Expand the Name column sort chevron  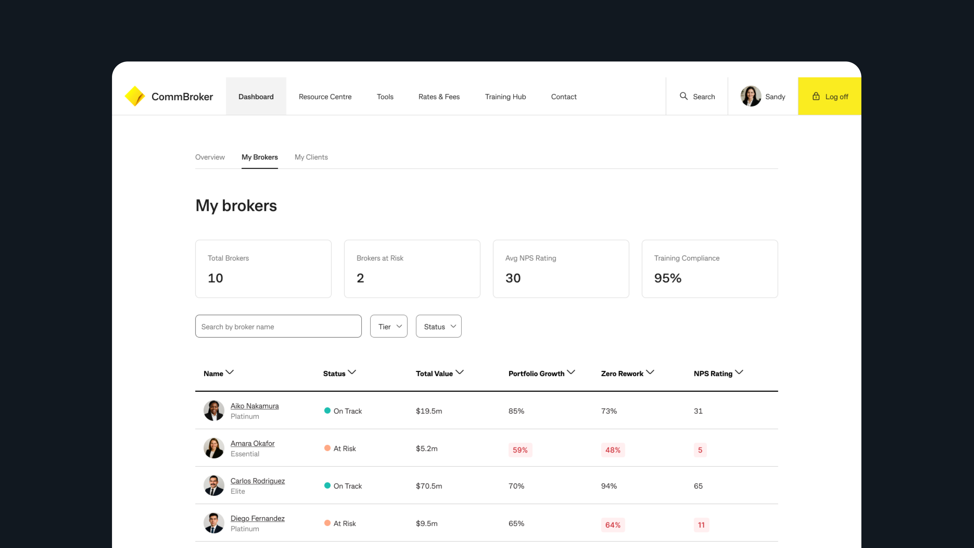click(230, 373)
